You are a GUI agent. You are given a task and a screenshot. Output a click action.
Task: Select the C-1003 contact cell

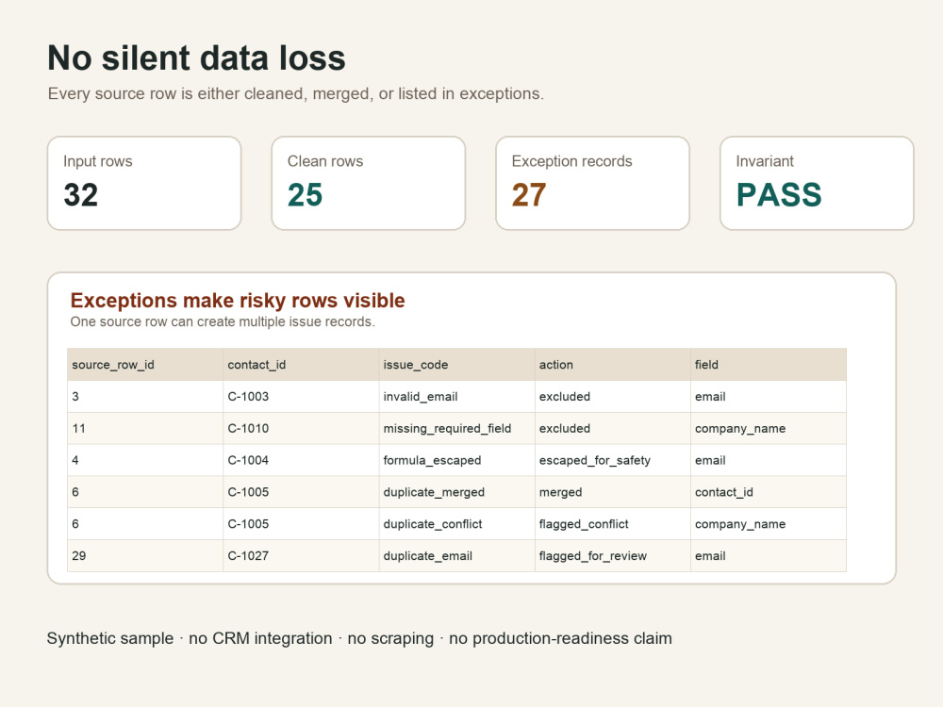click(301, 397)
